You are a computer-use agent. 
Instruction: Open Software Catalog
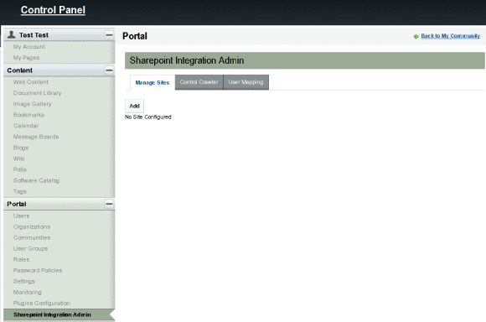click(36, 180)
